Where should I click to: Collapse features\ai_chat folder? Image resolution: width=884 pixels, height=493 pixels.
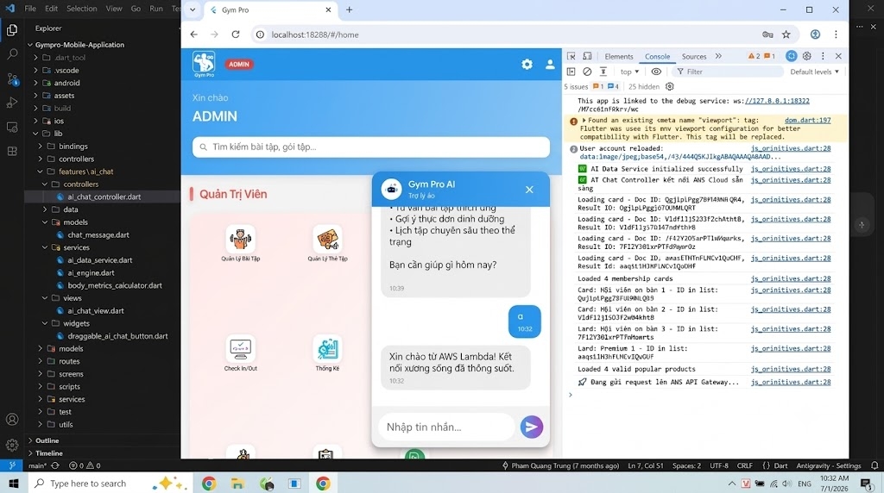[85, 172]
